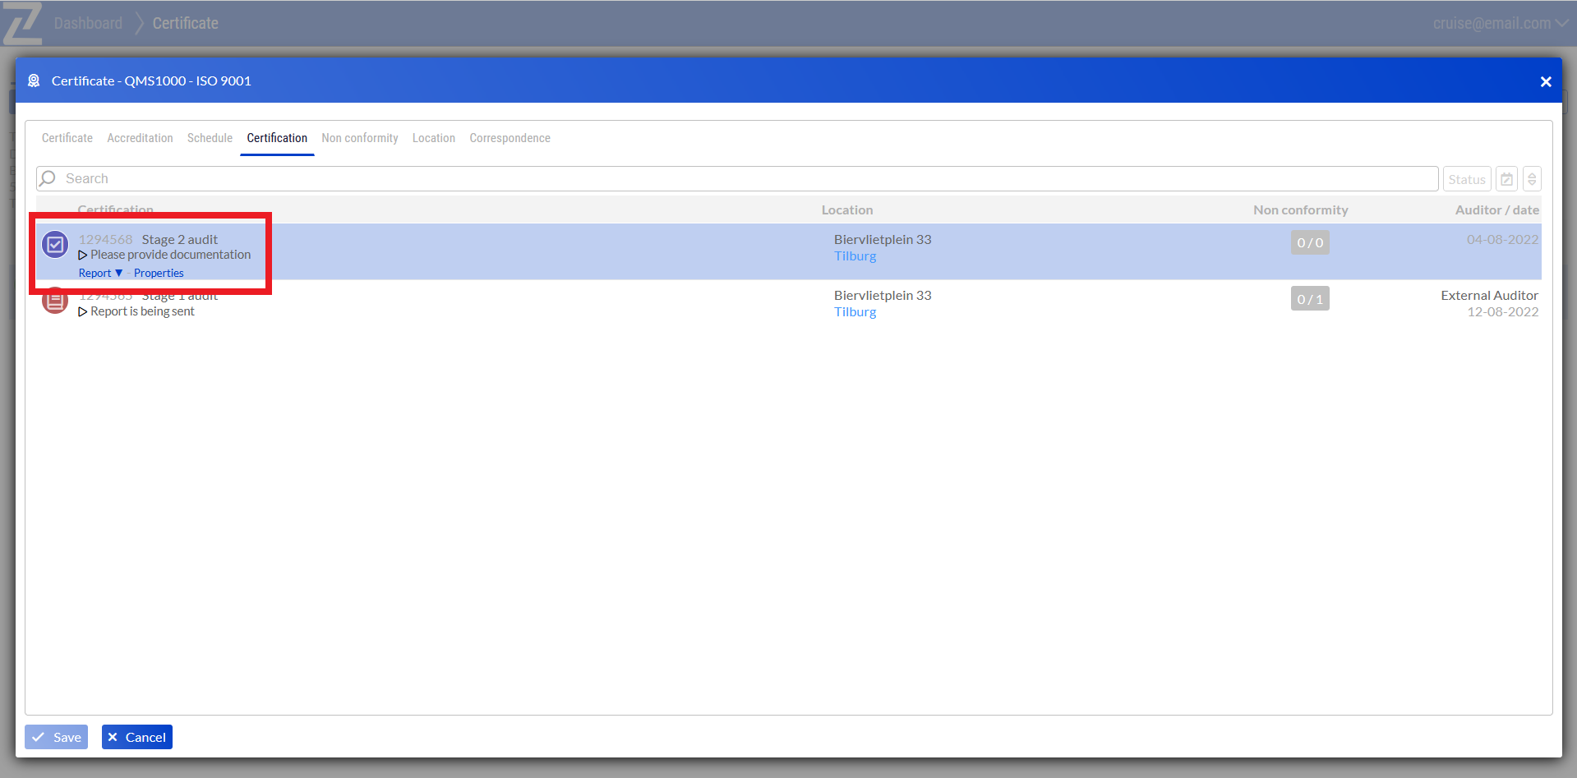Image resolution: width=1577 pixels, height=778 pixels.
Task: Click the 0 / 1 non conformity badge
Action: [1309, 299]
